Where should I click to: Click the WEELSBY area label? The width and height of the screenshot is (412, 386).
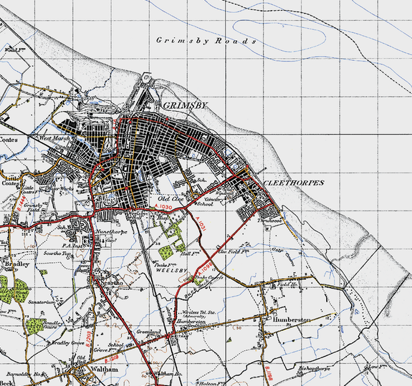click(x=171, y=270)
